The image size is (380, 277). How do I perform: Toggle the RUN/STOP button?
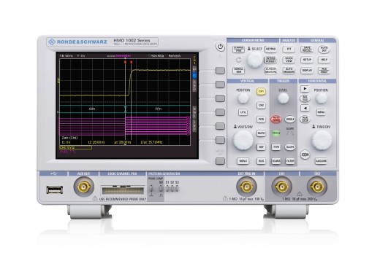[x=305, y=119]
